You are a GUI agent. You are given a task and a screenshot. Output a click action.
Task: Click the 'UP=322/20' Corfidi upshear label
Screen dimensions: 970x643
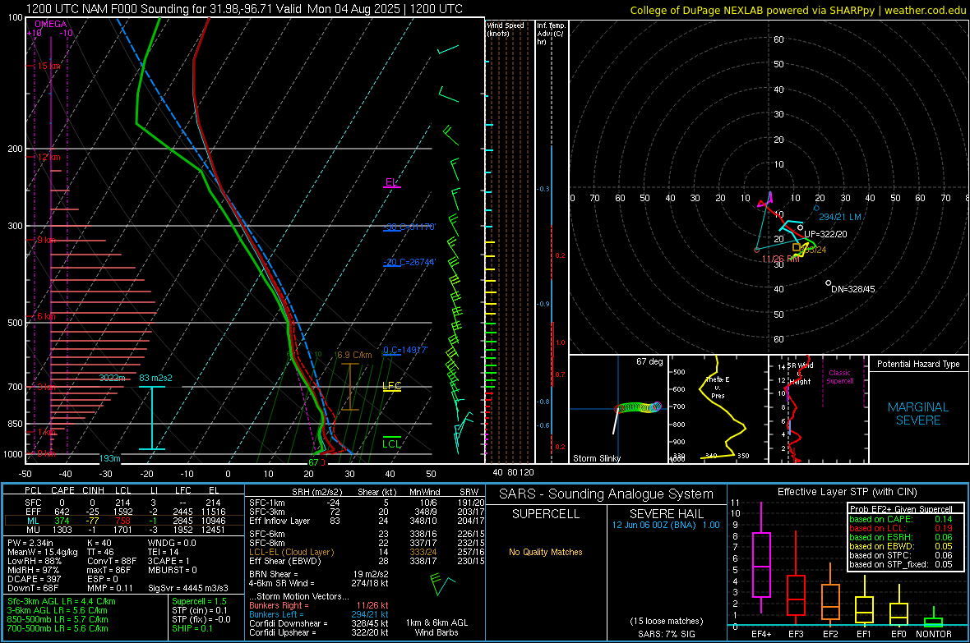point(825,234)
